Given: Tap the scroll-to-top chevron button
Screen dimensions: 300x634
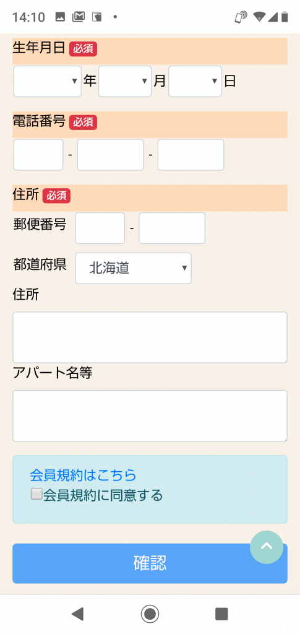Looking at the screenshot, I should click(x=267, y=547).
